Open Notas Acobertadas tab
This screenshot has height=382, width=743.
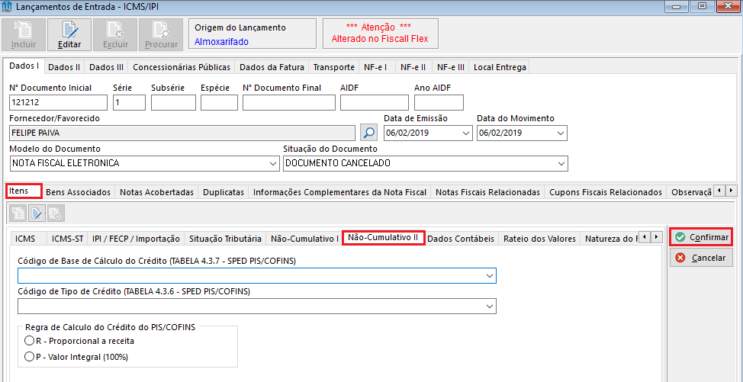coord(157,192)
